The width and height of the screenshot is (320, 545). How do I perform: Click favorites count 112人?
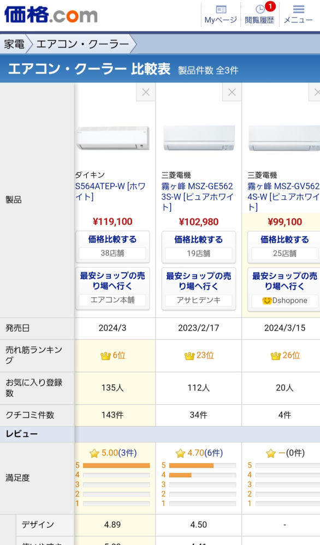point(199,387)
